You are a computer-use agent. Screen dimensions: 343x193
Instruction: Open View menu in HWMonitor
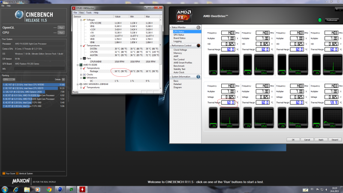tap(81, 13)
